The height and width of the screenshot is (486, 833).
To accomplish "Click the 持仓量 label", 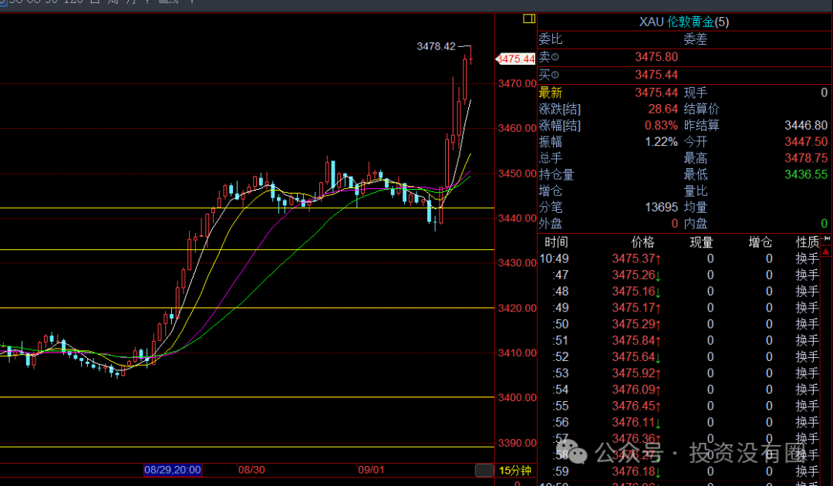I will click(556, 174).
